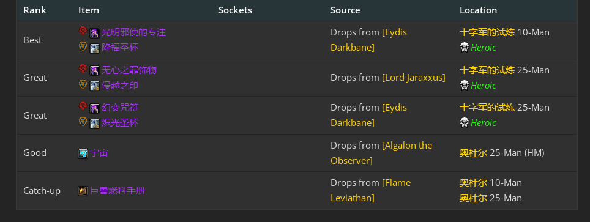The height and width of the screenshot is (222, 590).
Task: Click the 光明邪使的专注 item icon
Action: [94, 33]
